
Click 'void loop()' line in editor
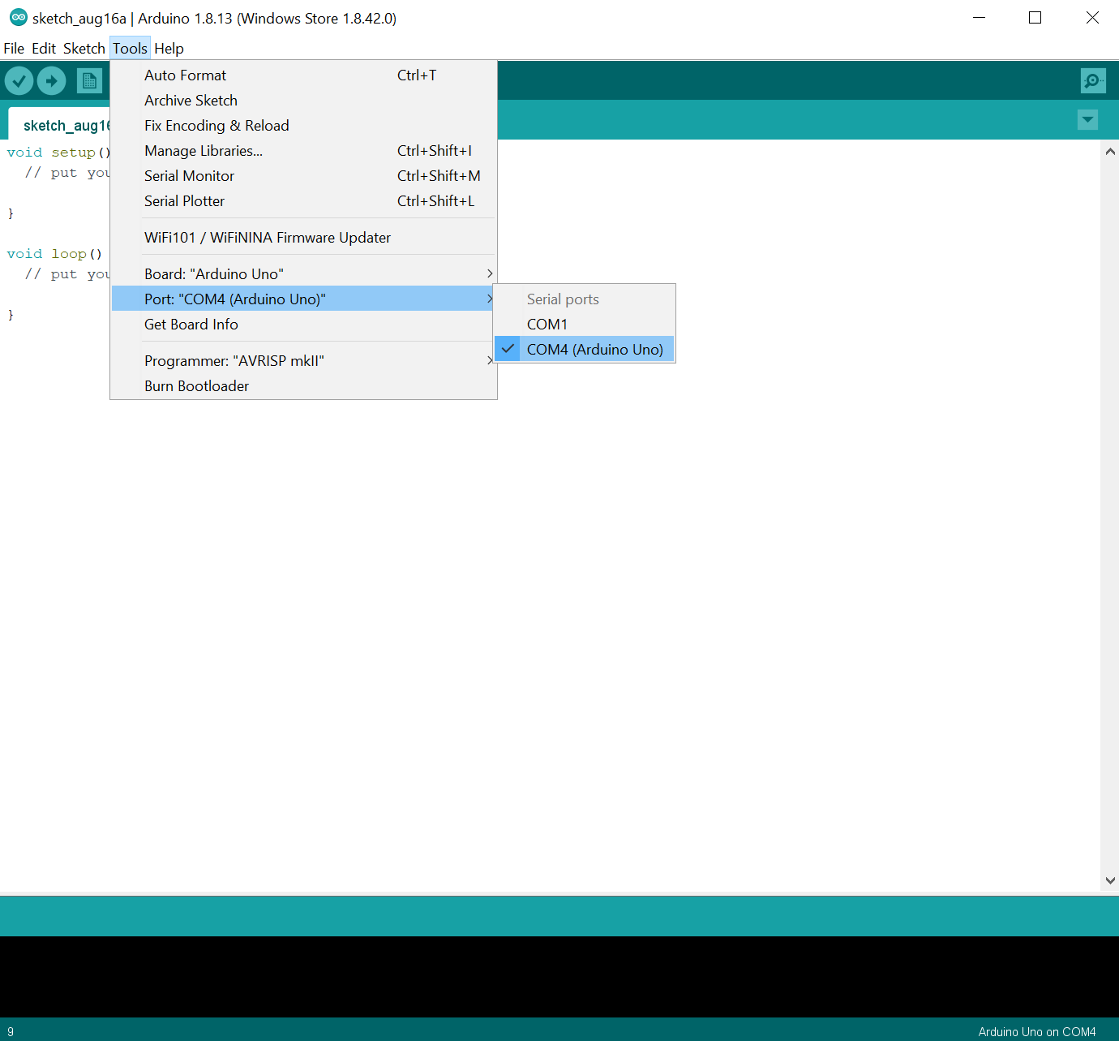pos(54,254)
